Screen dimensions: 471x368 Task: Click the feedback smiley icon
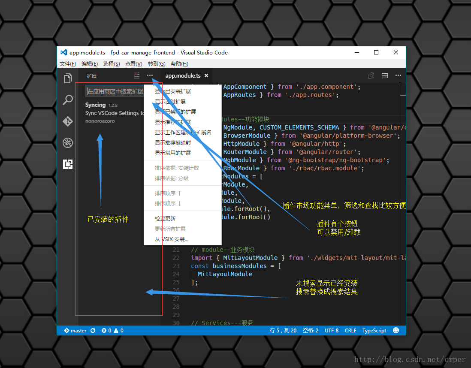396,330
